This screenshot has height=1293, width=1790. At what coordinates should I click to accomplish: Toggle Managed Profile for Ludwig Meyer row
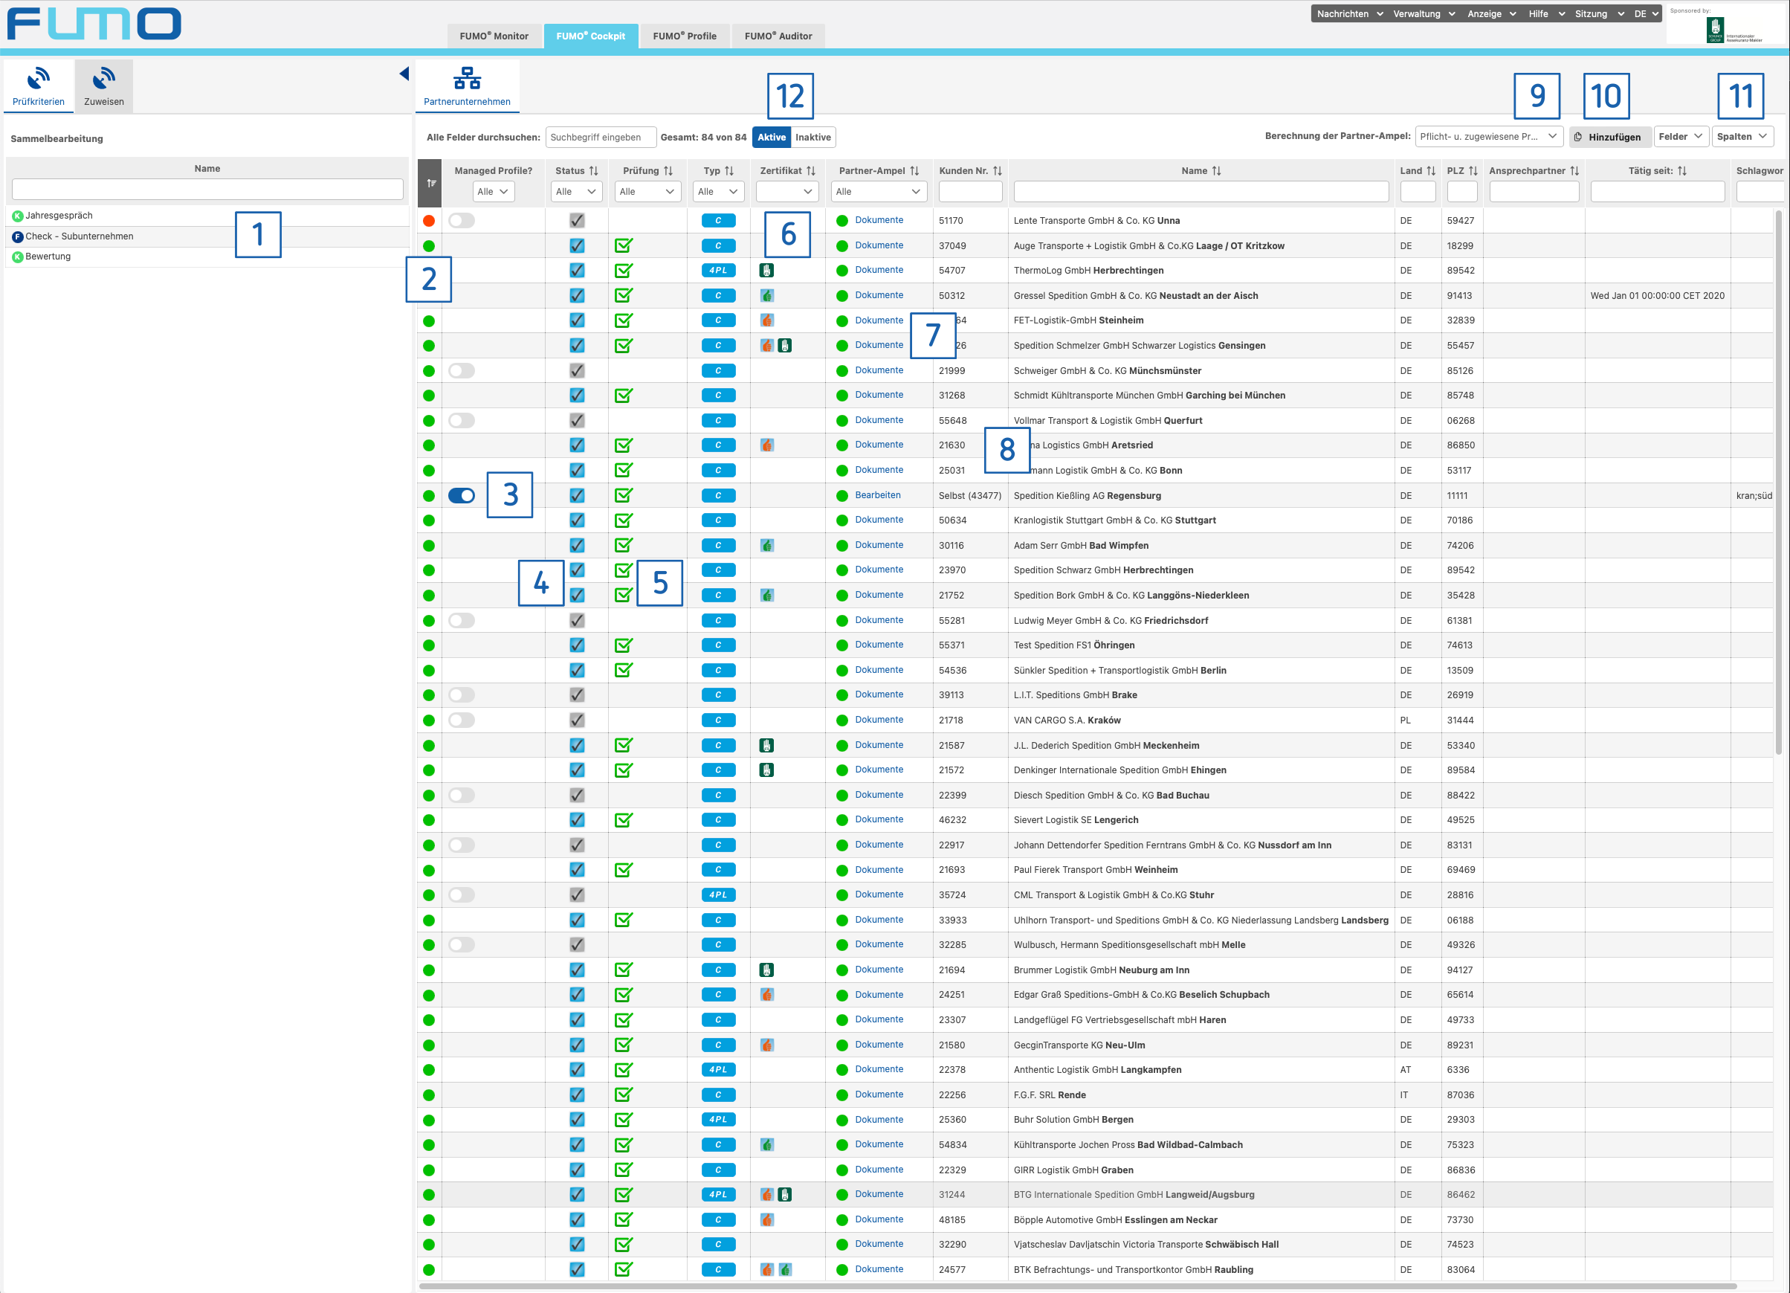pos(462,620)
